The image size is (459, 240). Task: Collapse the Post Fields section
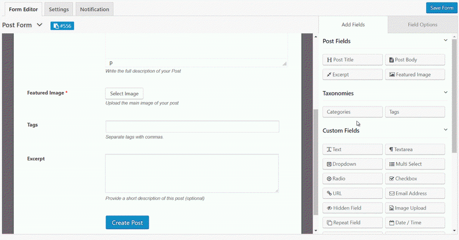pyautogui.click(x=445, y=41)
